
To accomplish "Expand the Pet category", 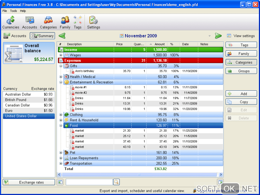I will click(61, 152).
